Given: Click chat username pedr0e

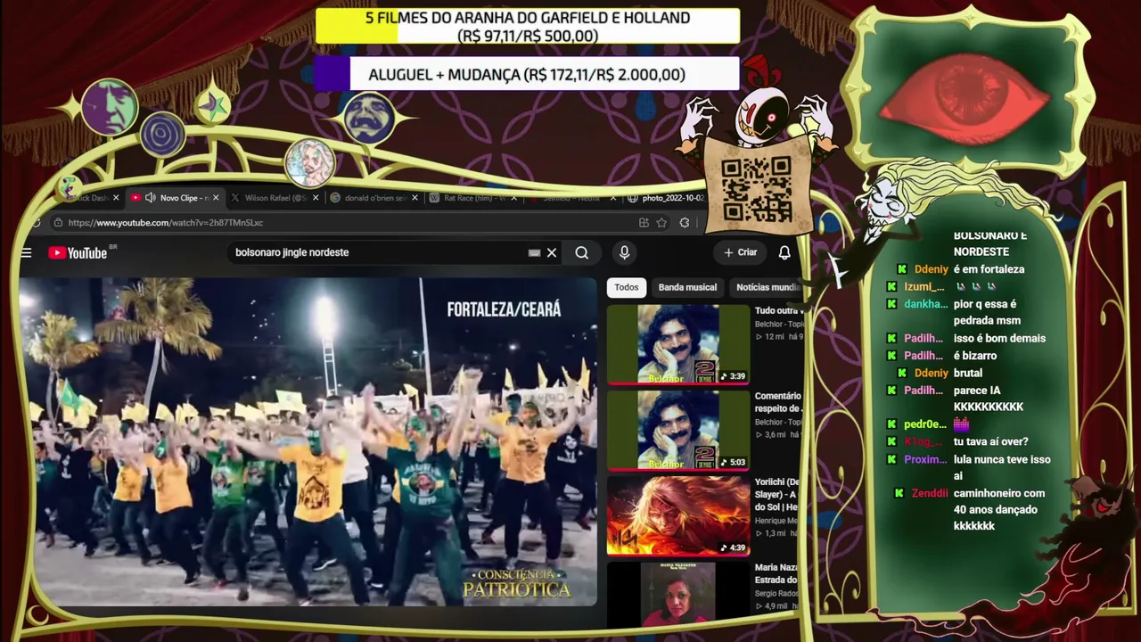Looking at the screenshot, I should pyautogui.click(x=925, y=424).
